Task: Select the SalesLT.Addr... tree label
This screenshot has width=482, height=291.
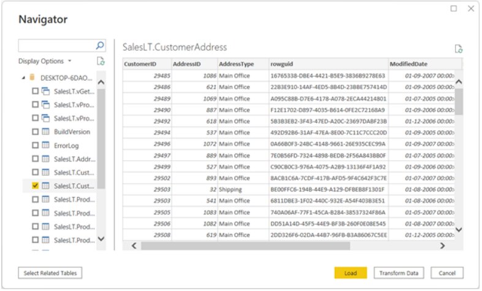Action: (75, 159)
